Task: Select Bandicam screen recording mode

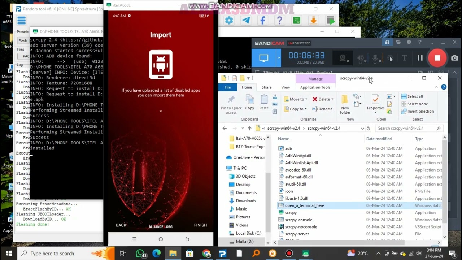Action: point(264,58)
